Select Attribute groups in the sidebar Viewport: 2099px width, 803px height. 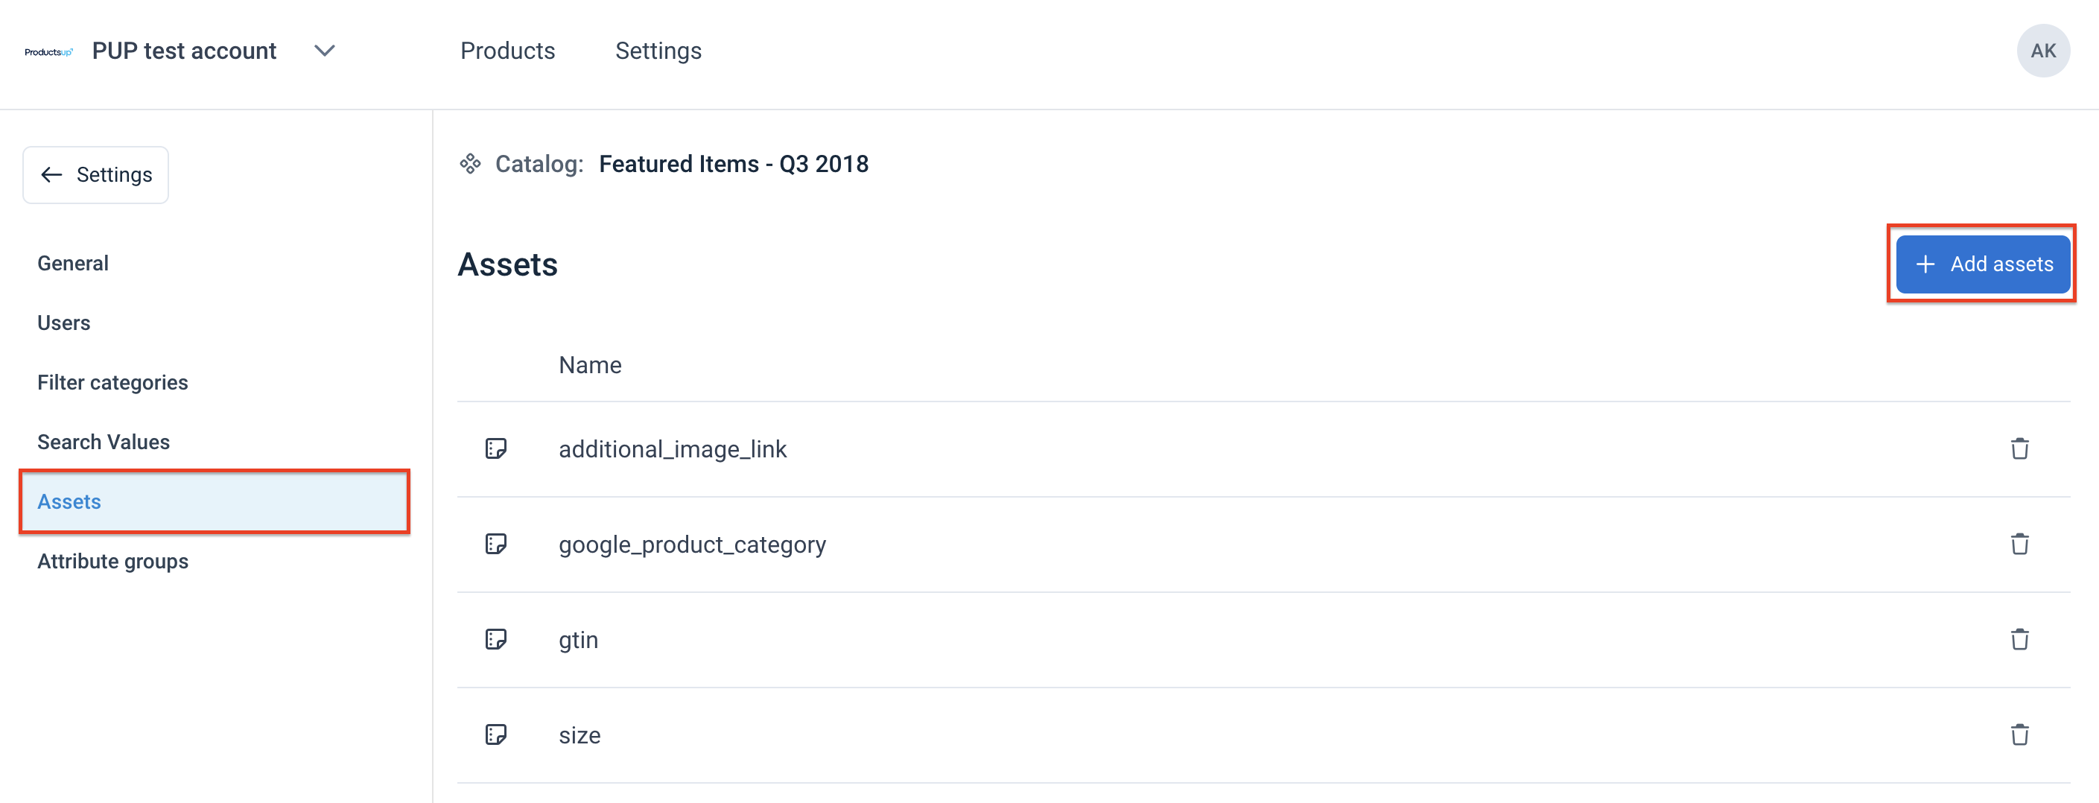pyautogui.click(x=112, y=561)
